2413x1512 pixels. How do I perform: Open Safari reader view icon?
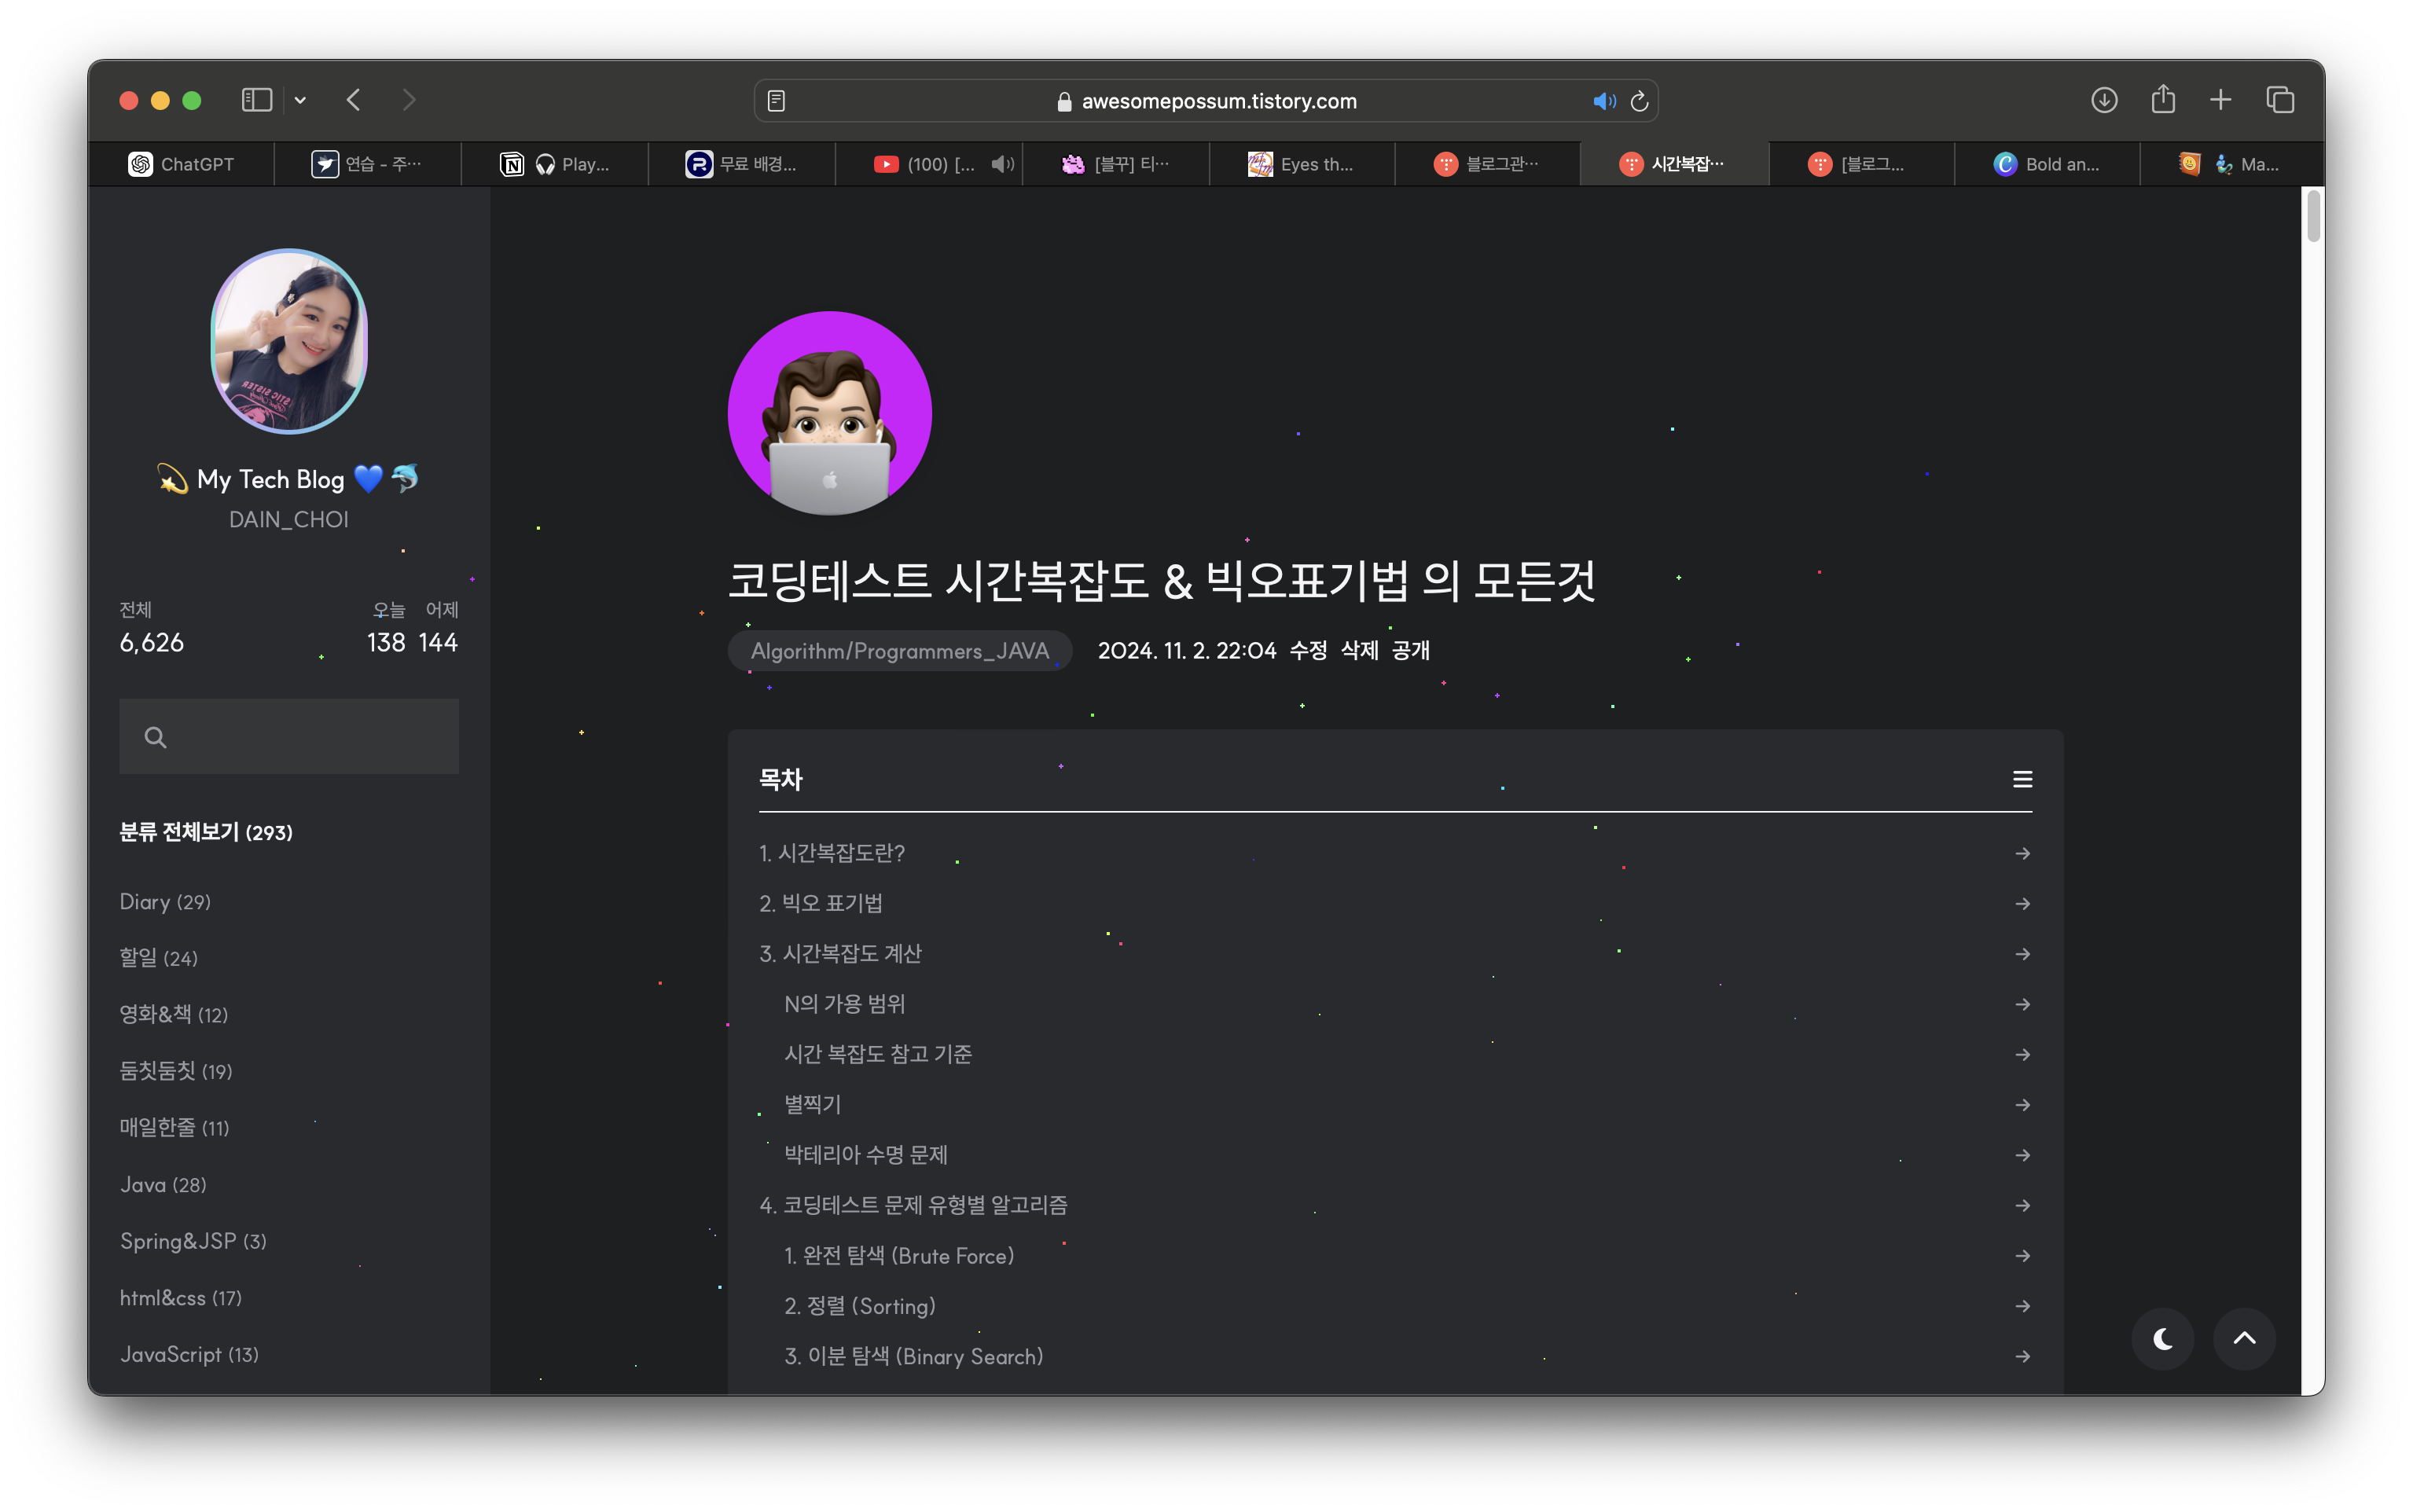pyautogui.click(x=776, y=101)
